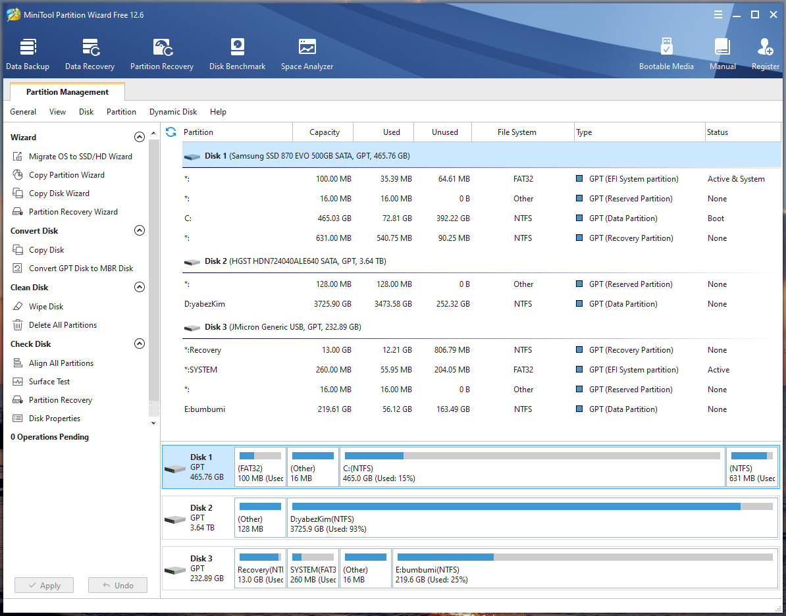
Task: Click sidebar scrollbar down arrow
Action: coord(154,424)
